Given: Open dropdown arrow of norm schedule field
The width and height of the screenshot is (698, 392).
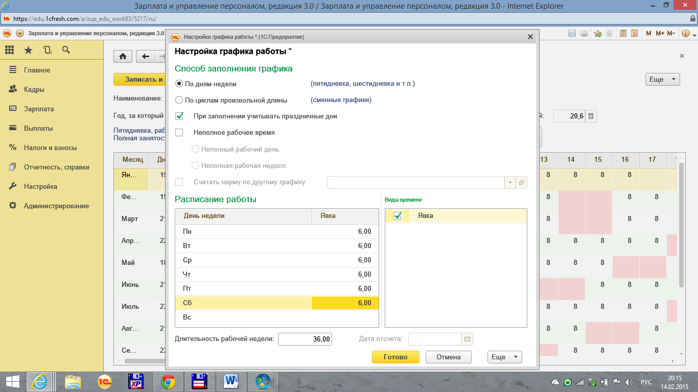Looking at the screenshot, I should [x=510, y=182].
